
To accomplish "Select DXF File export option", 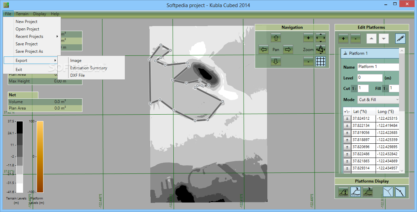I will coord(91,75).
